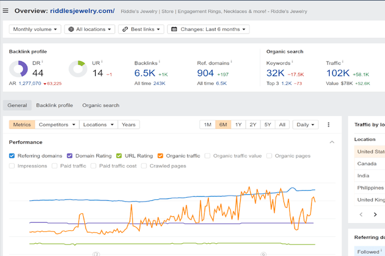
Task: Click the 32K keywords value
Action: 276,73
